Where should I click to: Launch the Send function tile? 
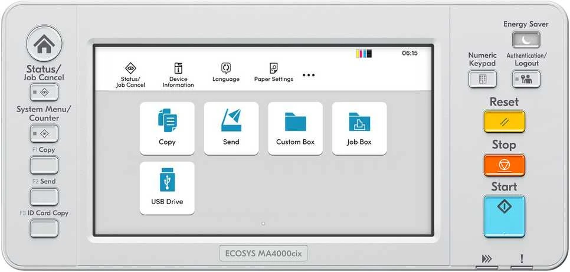click(x=231, y=129)
